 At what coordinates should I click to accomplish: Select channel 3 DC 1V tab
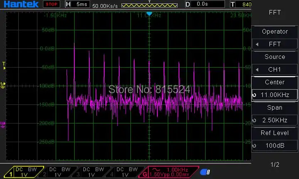(x=91, y=172)
